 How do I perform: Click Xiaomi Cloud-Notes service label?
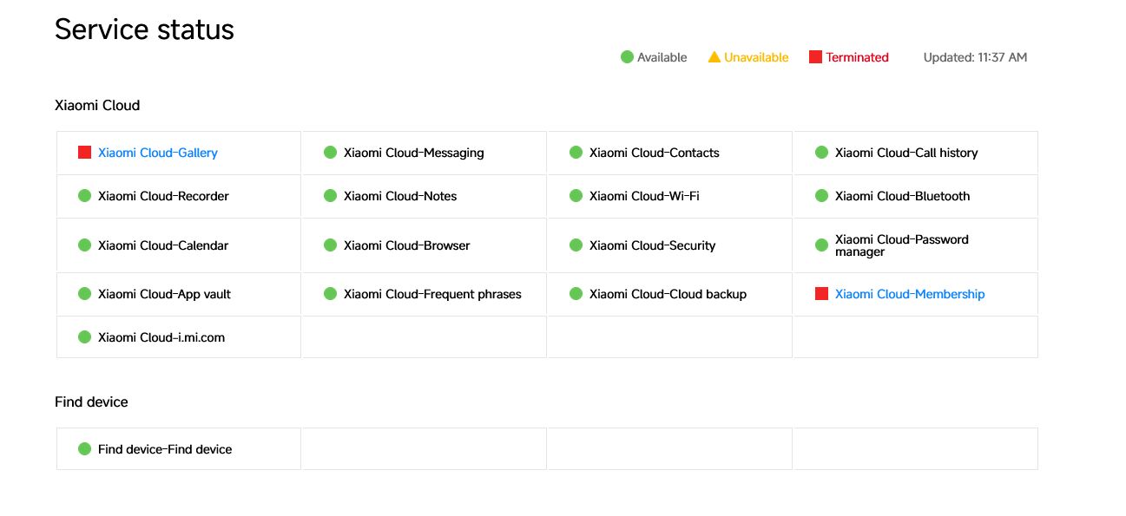(x=399, y=196)
